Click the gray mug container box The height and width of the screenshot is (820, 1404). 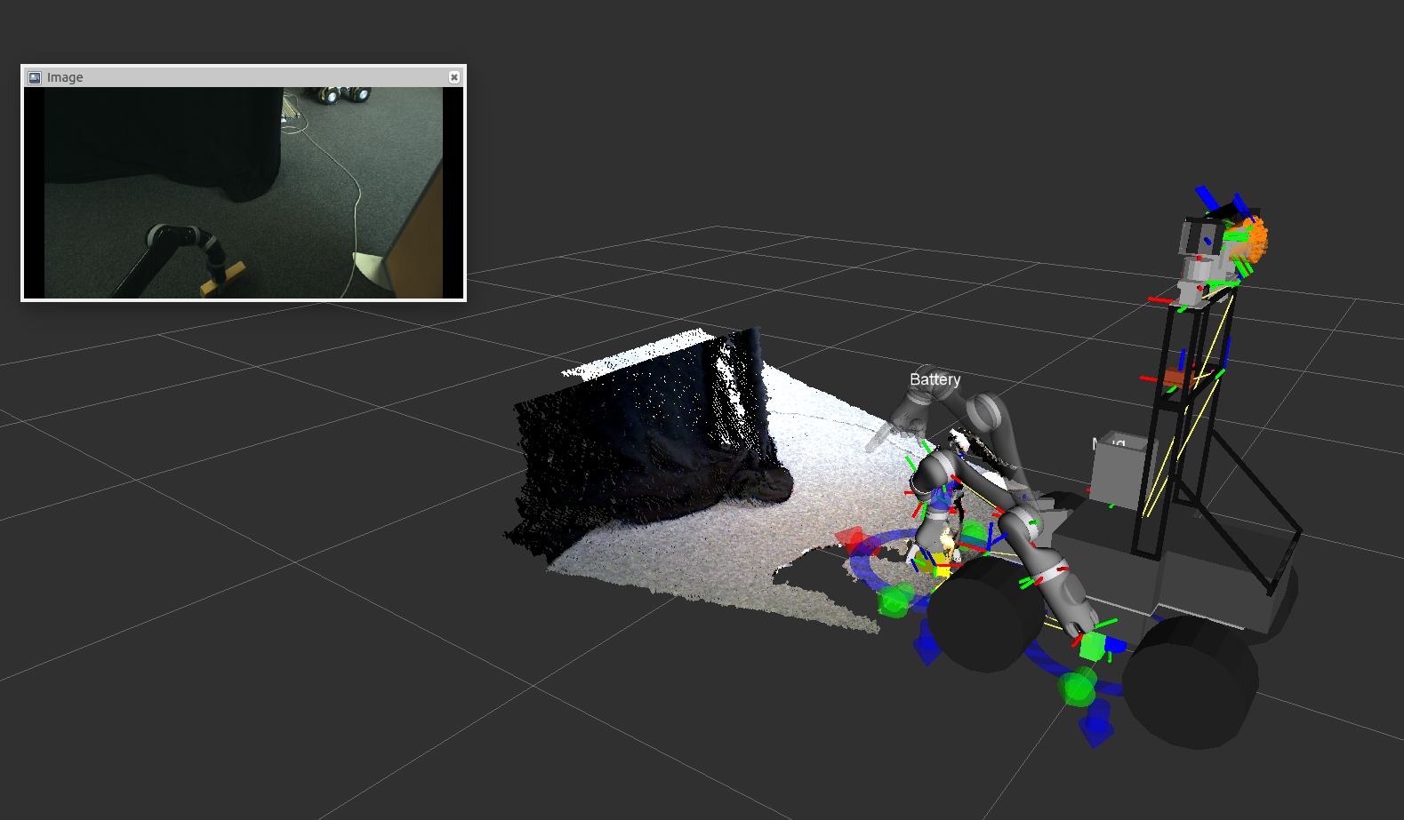(1120, 471)
